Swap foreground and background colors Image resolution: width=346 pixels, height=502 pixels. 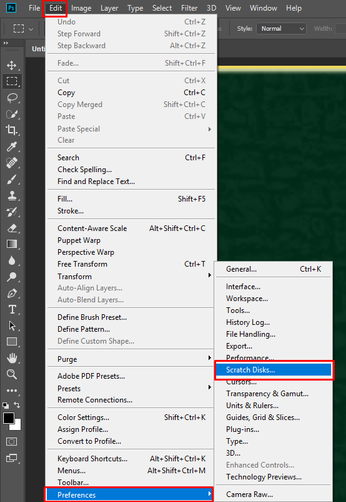[x=17, y=405]
